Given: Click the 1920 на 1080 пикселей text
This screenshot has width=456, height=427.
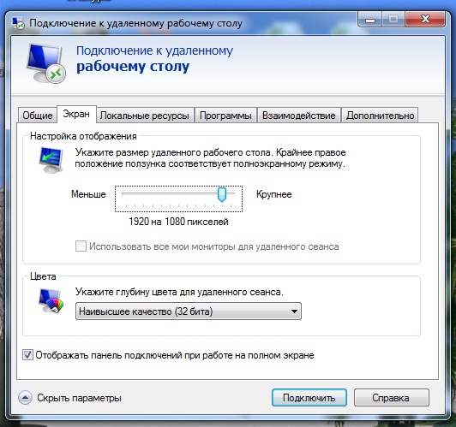Looking at the screenshot, I should pyautogui.click(x=178, y=222).
